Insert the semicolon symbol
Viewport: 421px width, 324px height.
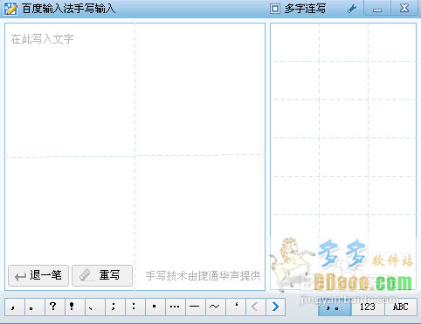coord(114,307)
